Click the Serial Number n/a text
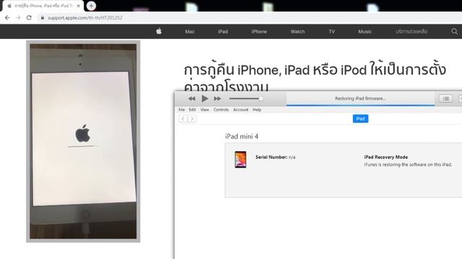 [x=275, y=157]
